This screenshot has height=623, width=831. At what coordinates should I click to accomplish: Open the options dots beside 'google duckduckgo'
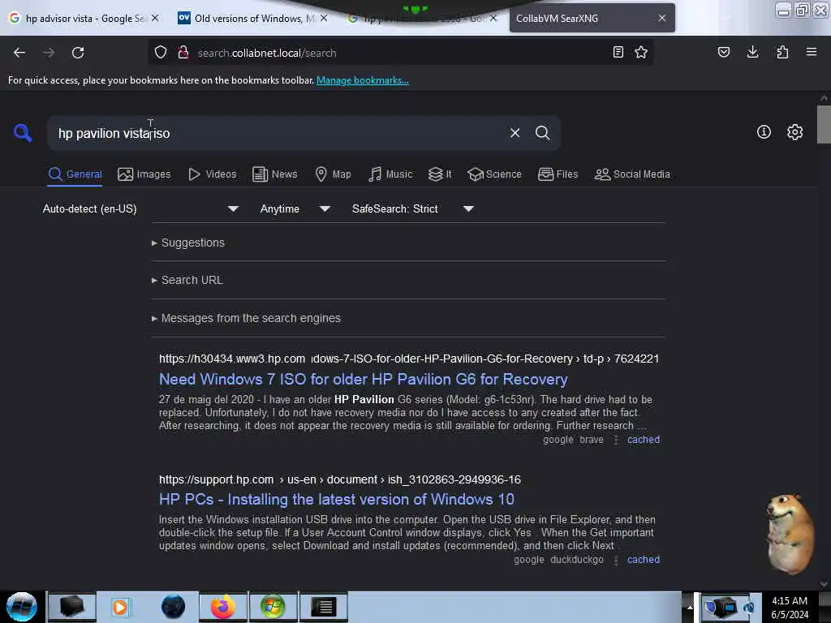[615, 560]
